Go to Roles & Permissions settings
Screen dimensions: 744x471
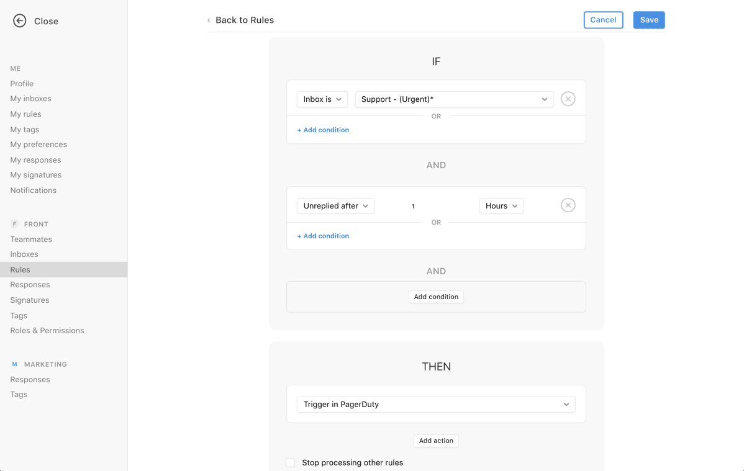click(x=47, y=331)
